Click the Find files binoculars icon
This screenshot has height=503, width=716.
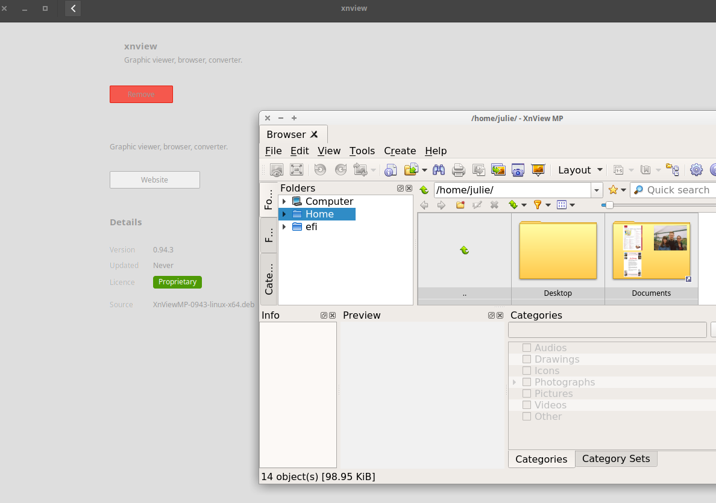point(439,170)
